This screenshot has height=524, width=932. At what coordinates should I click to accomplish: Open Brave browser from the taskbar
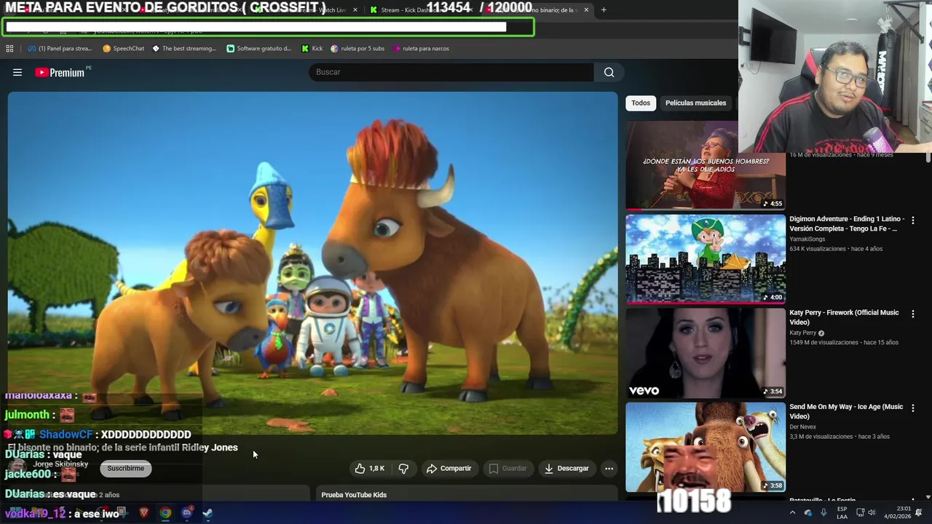click(x=143, y=513)
